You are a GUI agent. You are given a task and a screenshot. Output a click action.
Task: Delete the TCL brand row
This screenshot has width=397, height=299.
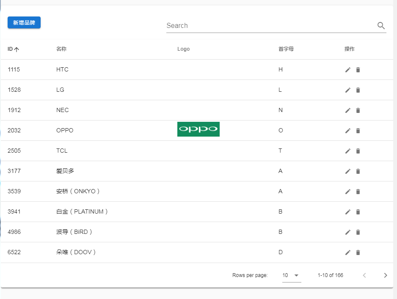[358, 151]
